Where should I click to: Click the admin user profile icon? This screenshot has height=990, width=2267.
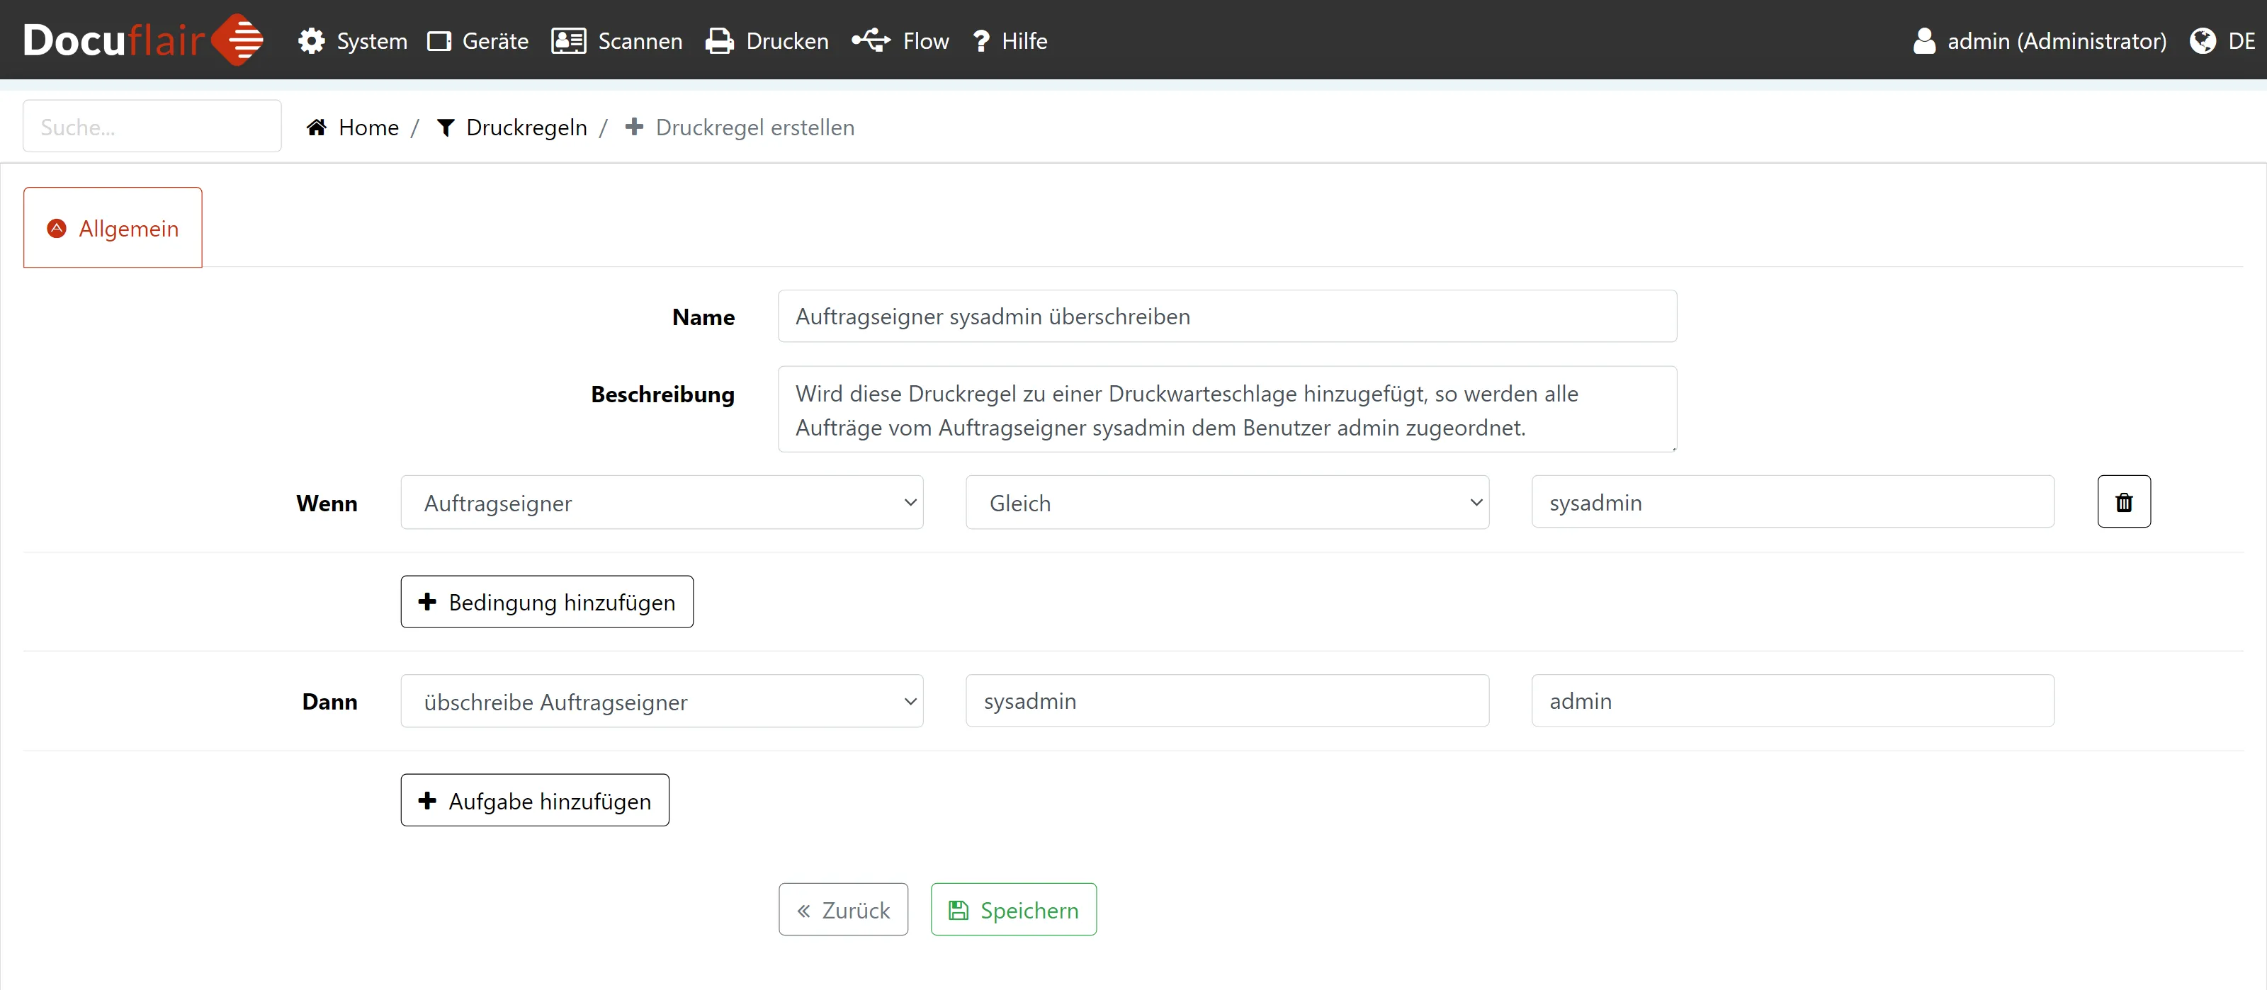pos(1924,40)
